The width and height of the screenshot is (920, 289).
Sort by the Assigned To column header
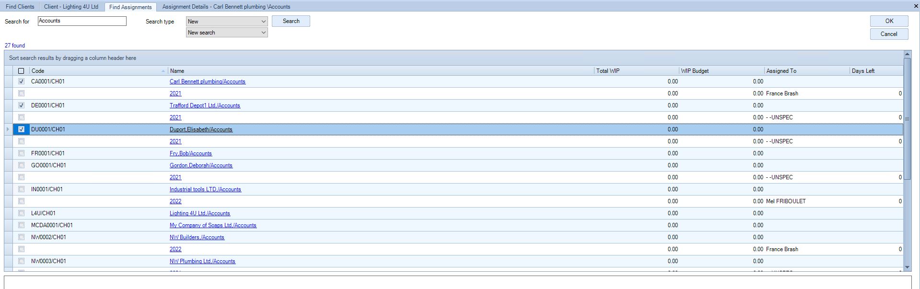(807, 71)
